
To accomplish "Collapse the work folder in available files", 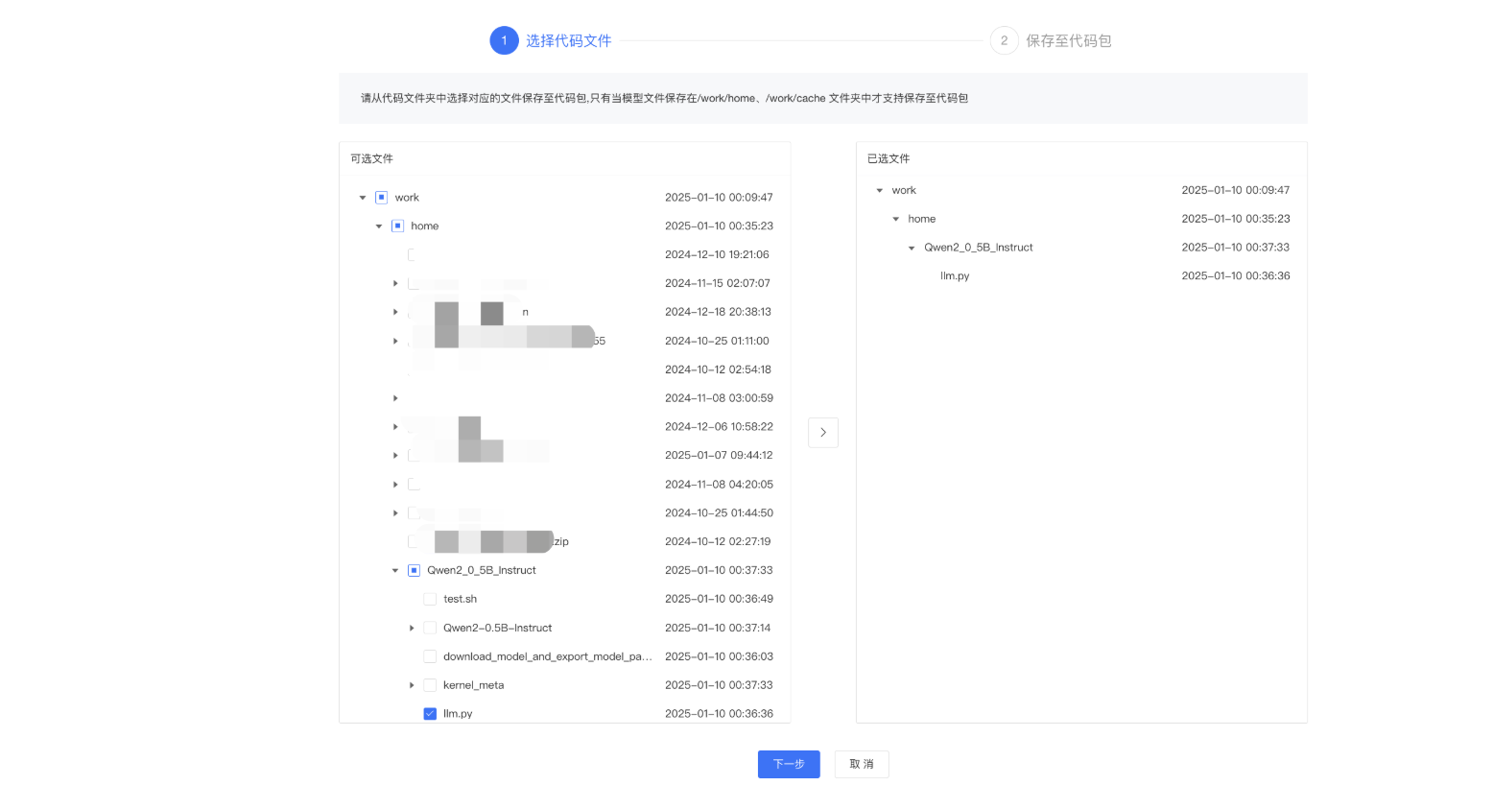I will coord(363,198).
